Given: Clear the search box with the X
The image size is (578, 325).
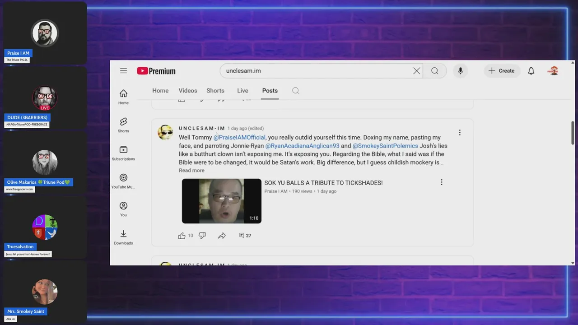Looking at the screenshot, I should (x=416, y=71).
